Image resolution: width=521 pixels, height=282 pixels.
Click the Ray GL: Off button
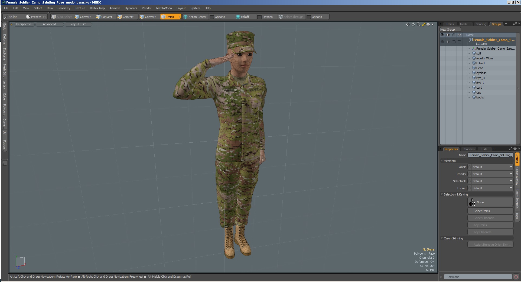coord(78,24)
